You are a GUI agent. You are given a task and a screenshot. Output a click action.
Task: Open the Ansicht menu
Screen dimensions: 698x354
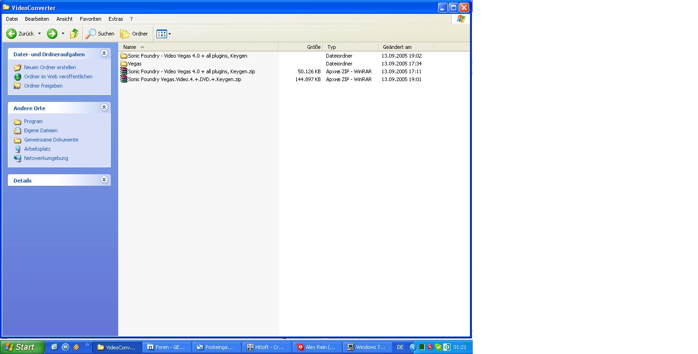coord(65,19)
